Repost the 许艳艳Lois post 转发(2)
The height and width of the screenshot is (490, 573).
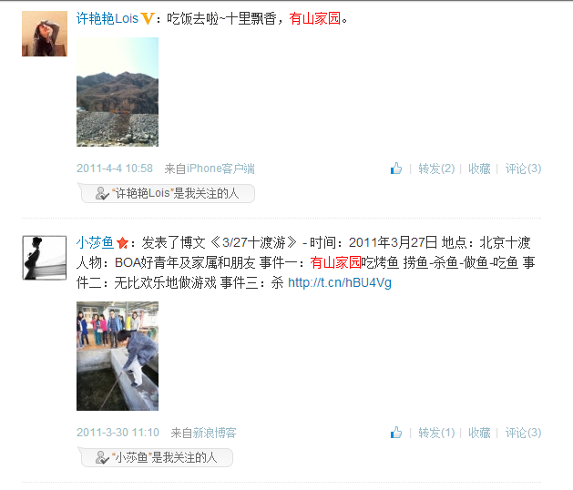436,168
